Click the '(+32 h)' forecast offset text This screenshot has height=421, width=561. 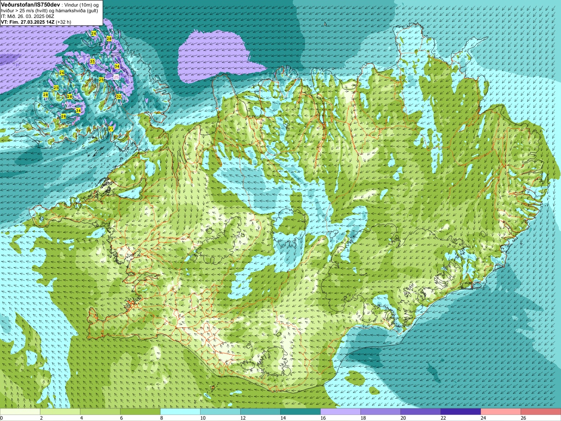pyautogui.click(x=64, y=22)
